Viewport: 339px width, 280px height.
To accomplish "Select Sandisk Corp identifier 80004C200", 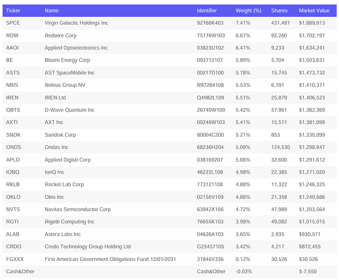I will pyautogui.click(x=210, y=135).
